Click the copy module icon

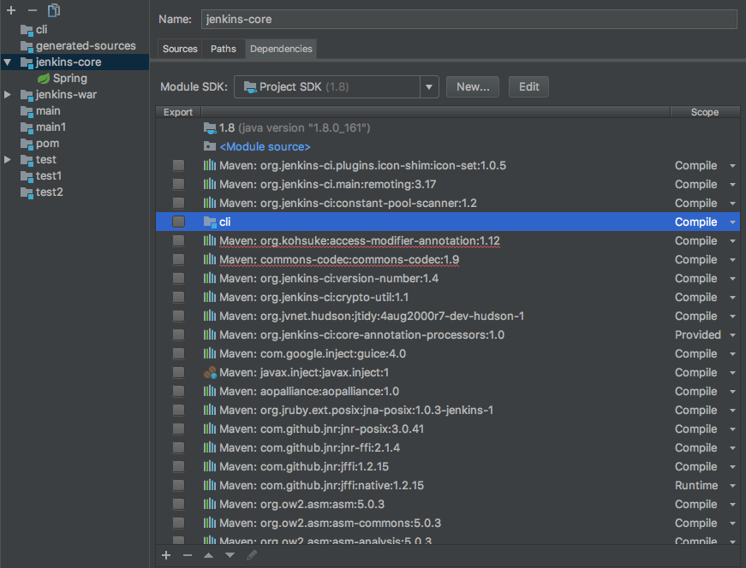[x=54, y=10]
